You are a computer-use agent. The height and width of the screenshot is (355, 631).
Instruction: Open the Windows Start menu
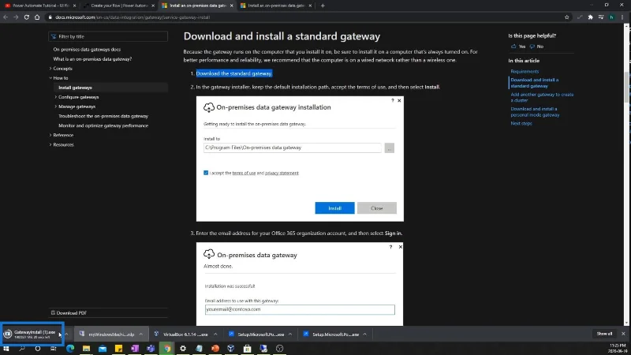6,348
